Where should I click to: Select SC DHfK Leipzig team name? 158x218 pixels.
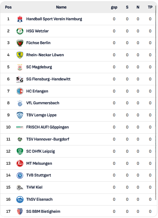pyautogui.click(x=40, y=151)
